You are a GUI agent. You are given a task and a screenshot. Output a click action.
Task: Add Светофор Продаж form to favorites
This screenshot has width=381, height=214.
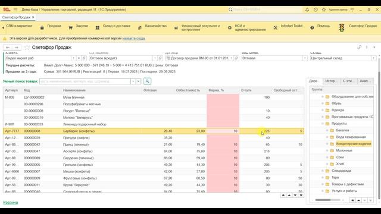coord(27,48)
